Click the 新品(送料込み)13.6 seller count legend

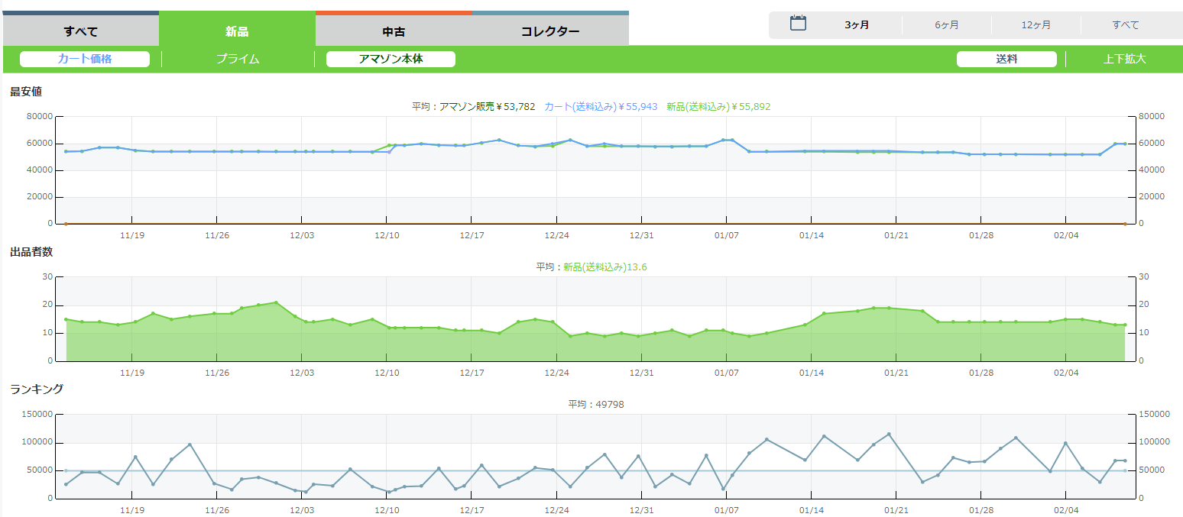point(605,267)
